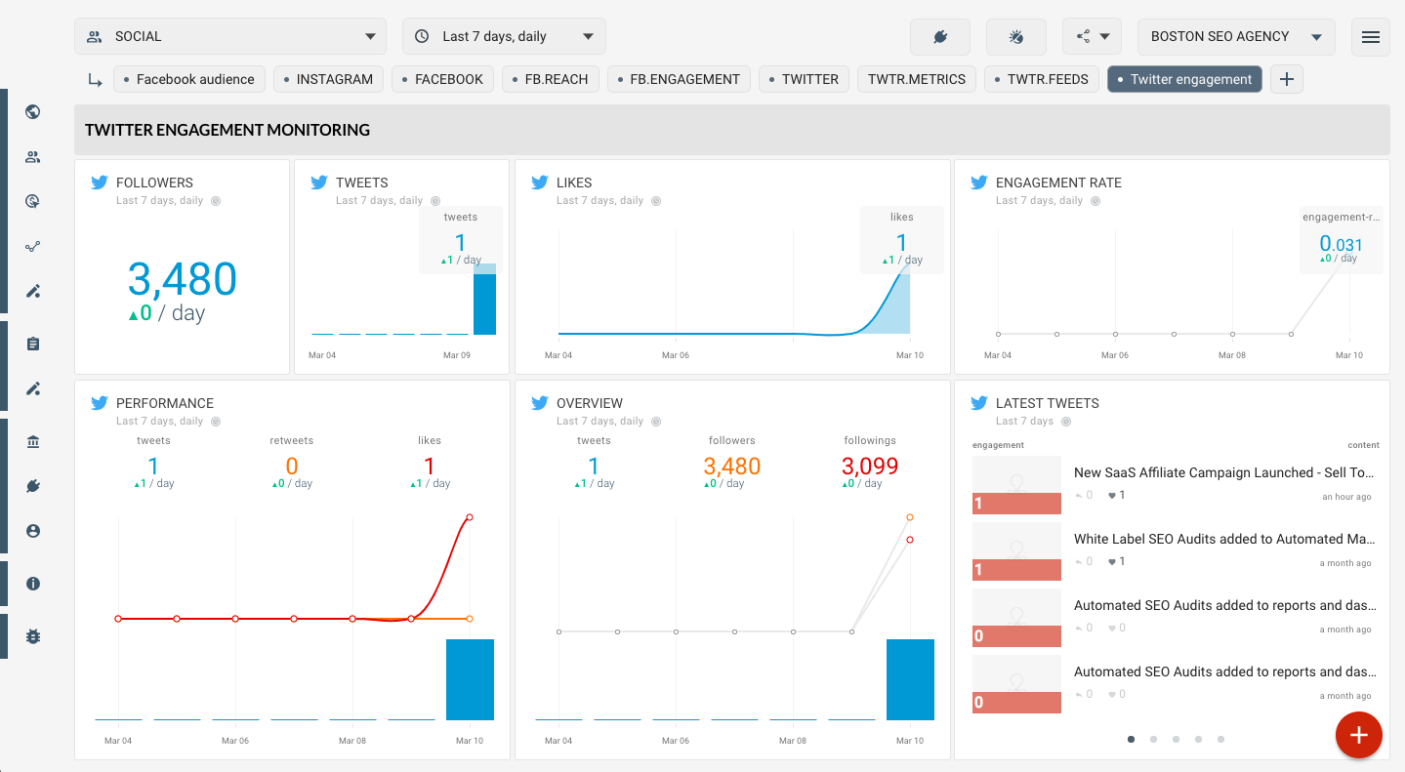Open the SOCIAL dashboard group dropdown

[x=230, y=36]
